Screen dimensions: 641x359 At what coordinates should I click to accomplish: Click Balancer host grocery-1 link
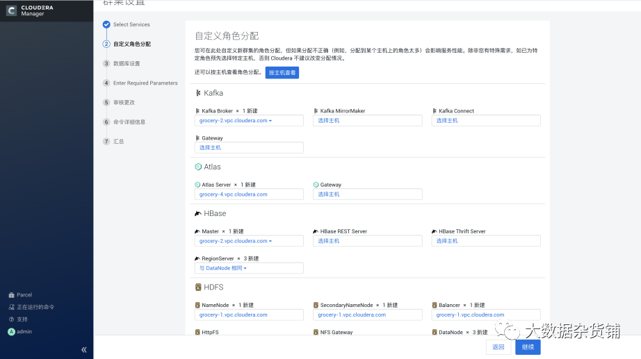coord(470,315)
